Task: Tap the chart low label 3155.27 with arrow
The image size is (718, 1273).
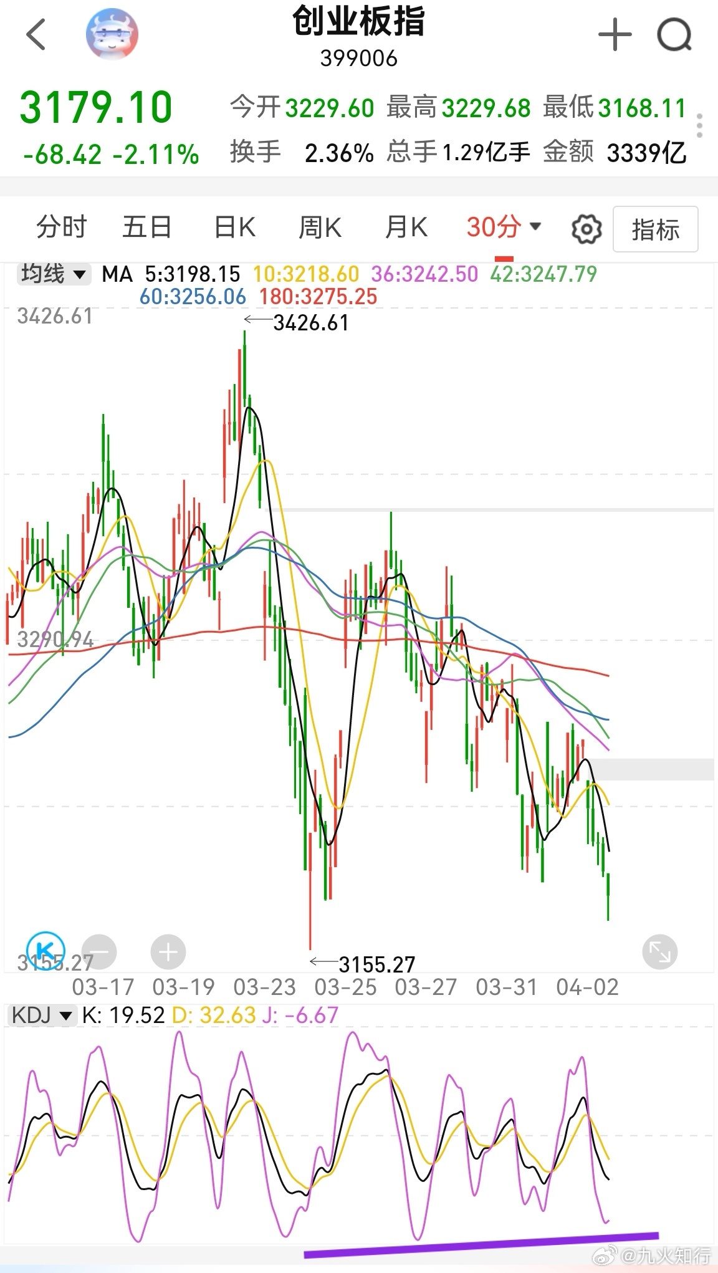Action: pos(363,964)
